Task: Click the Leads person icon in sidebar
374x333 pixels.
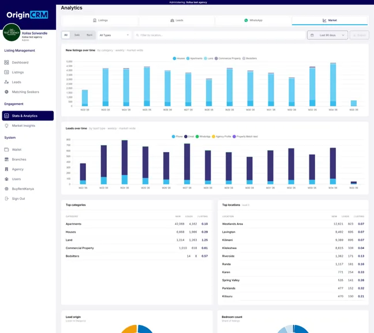Action: click(6, 82)
